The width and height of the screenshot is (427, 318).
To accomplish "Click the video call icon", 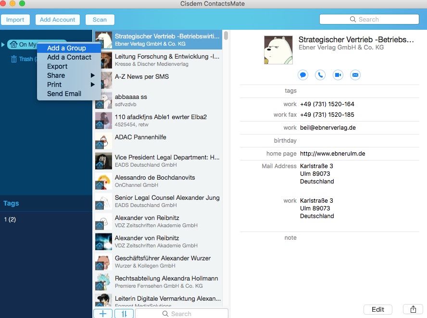I will coord(338,75).
